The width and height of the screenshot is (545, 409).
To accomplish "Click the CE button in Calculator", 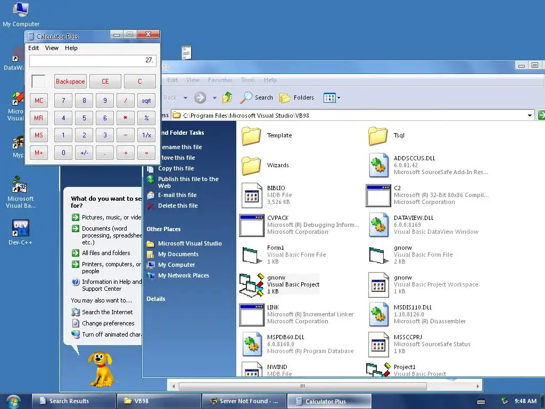I will coord(105,81).
